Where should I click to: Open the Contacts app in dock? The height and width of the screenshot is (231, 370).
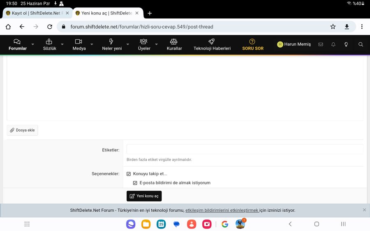pos(192,224)
